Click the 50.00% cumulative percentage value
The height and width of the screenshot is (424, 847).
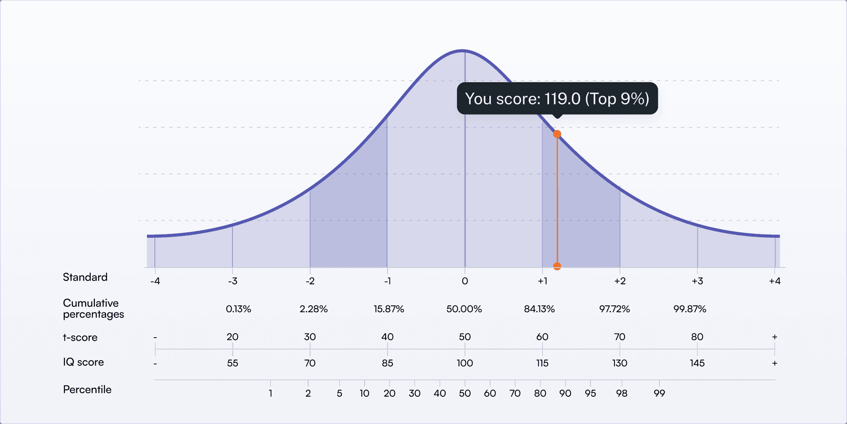[464, 309]
